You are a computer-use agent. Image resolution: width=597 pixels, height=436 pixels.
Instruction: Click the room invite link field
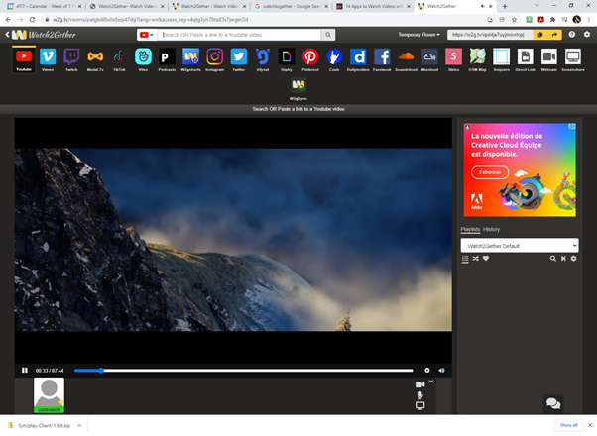(490, 35)
